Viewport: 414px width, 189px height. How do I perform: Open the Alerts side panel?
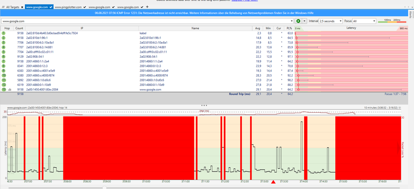coord(410,15)
